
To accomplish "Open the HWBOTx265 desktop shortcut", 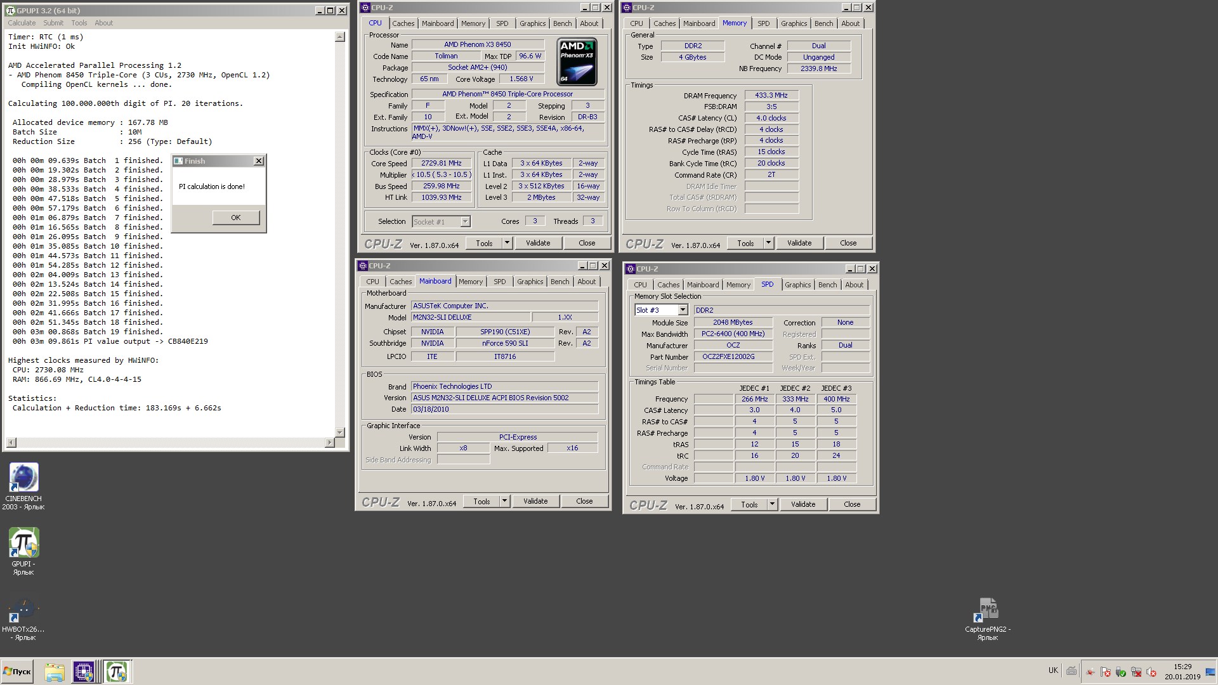I will 23,619.
